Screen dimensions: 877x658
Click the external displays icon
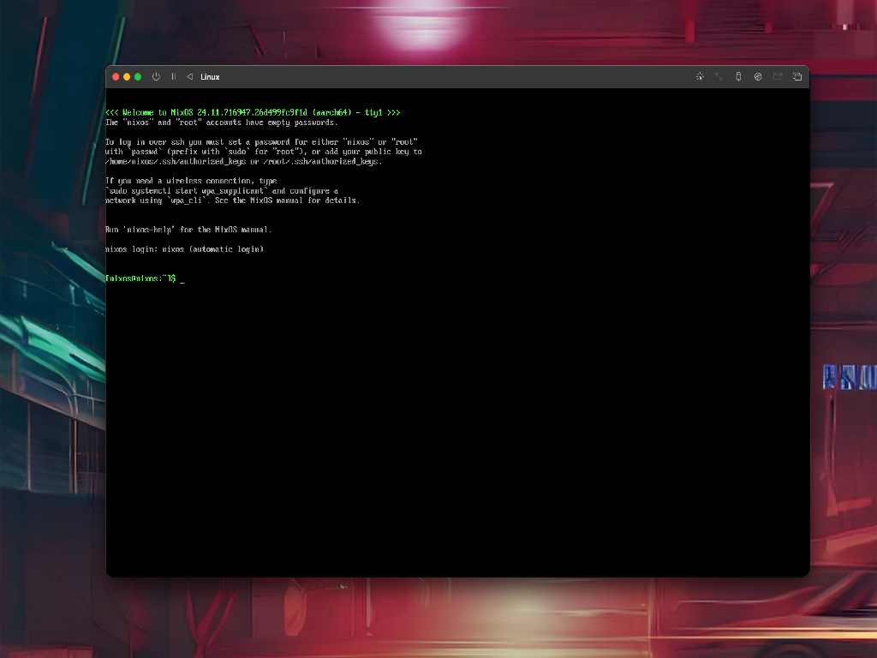[796, 76]
